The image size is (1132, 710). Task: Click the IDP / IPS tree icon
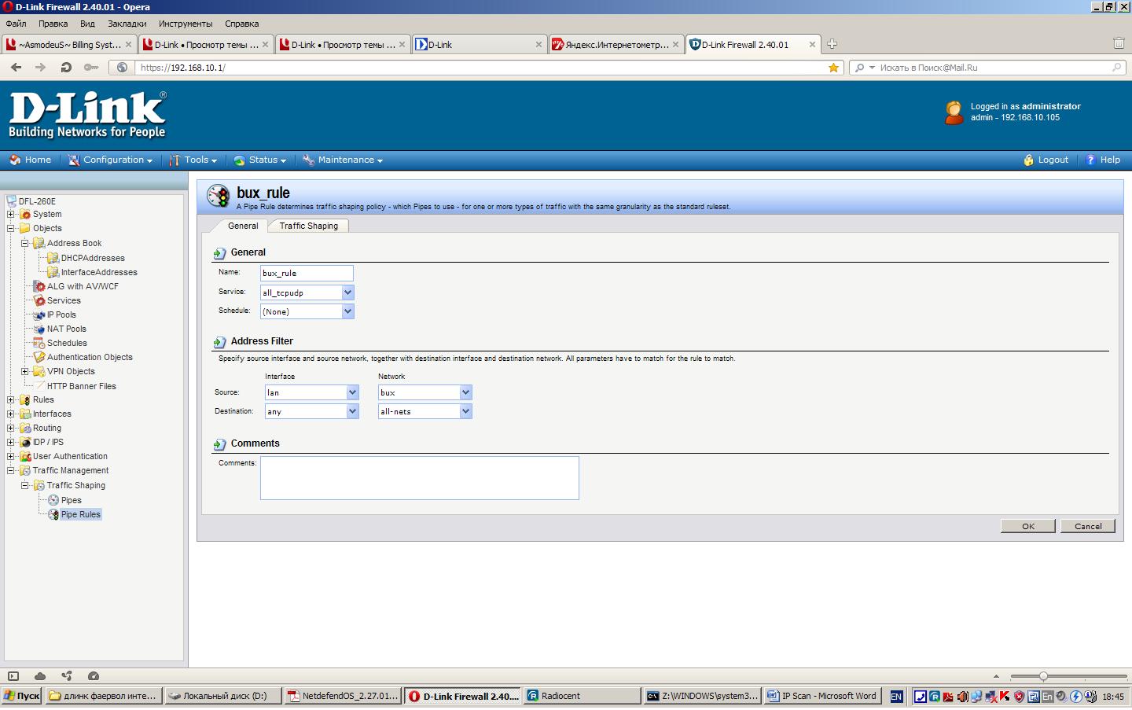point(25,442)
